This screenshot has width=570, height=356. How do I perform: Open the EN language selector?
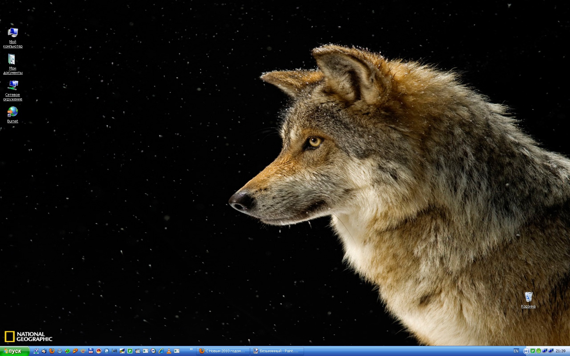pos(516,351)
